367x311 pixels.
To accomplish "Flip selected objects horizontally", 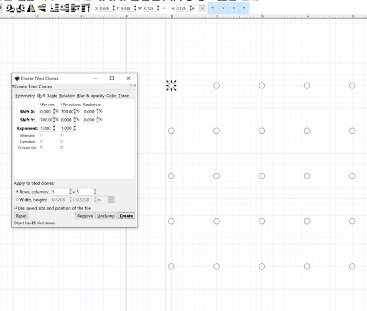I will (x=31, y=9).
